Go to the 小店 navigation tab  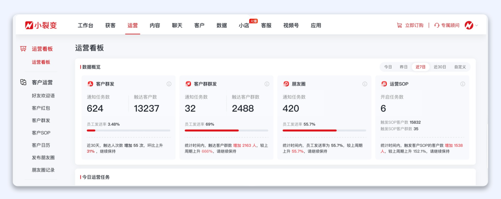[x=244, y=26]
